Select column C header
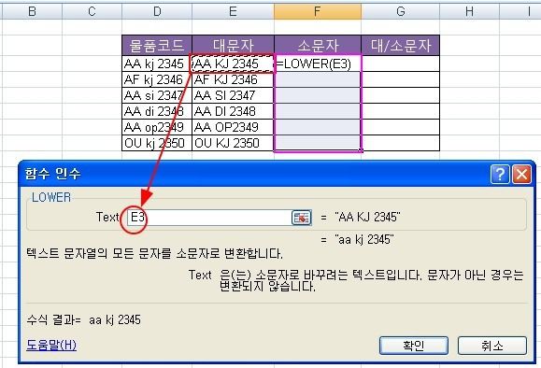The image size is (541, 368). point(92,11)
